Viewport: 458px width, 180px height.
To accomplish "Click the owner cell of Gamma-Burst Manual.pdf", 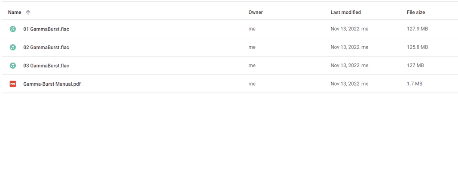I will (x=252, y=84).
